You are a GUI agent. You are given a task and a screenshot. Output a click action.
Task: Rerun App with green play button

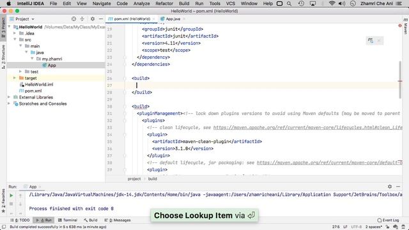pyautogui.click(x=12, y=195)
